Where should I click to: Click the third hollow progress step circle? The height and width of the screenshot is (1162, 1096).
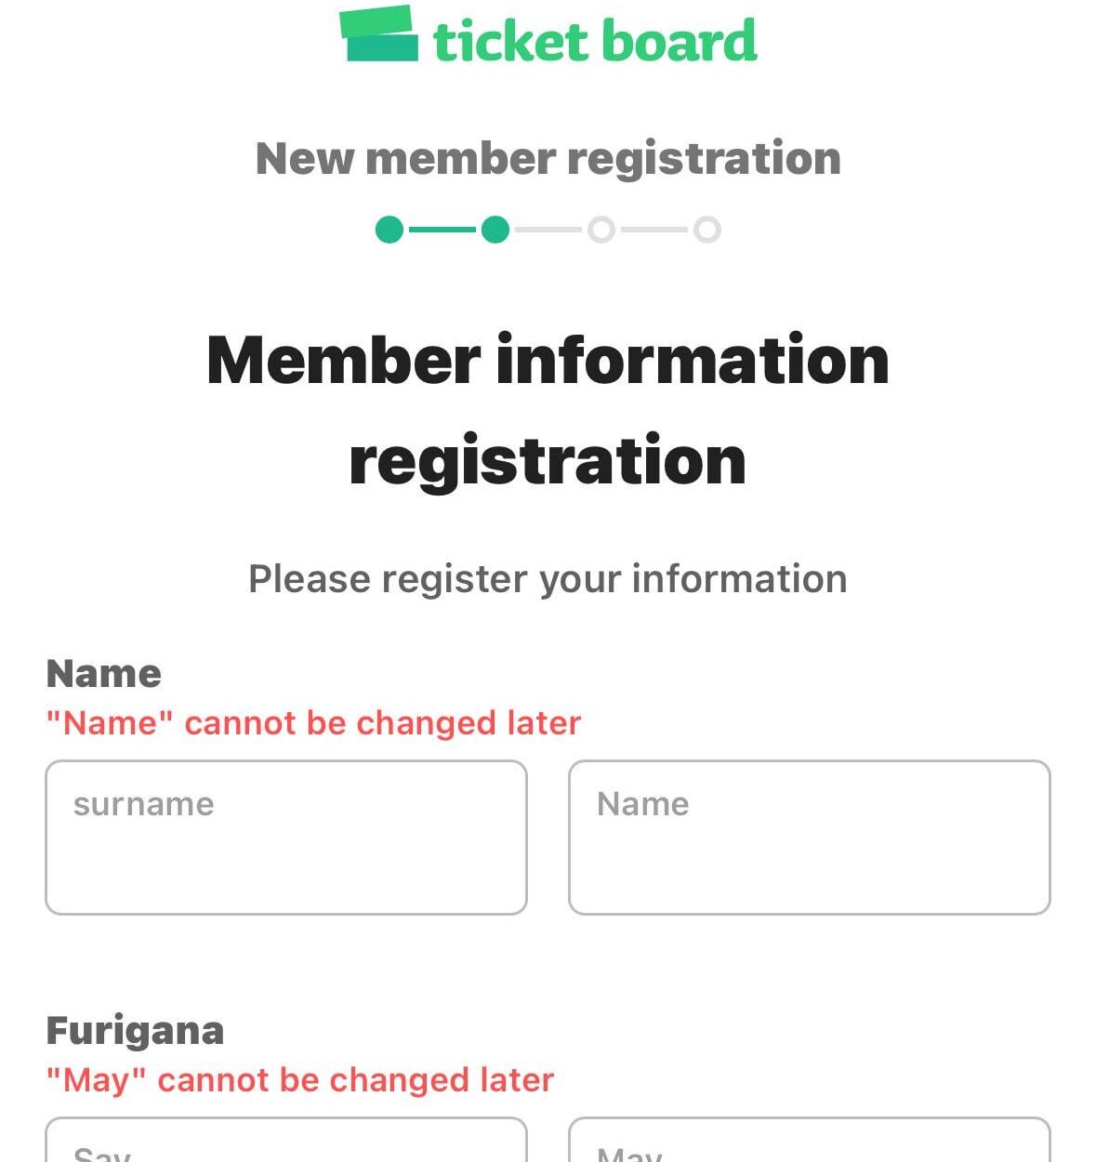point(601,229)
